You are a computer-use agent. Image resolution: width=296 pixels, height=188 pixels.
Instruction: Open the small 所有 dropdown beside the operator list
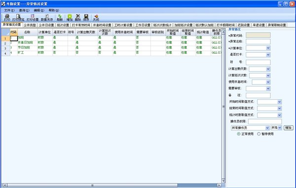coord(280,128)
